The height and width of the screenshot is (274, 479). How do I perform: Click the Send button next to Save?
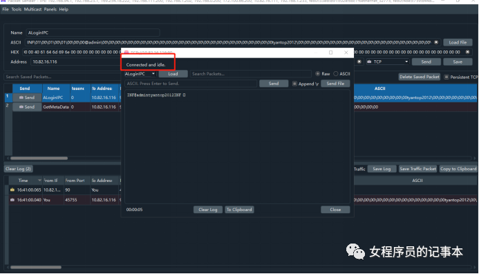[x=426, y=62]
